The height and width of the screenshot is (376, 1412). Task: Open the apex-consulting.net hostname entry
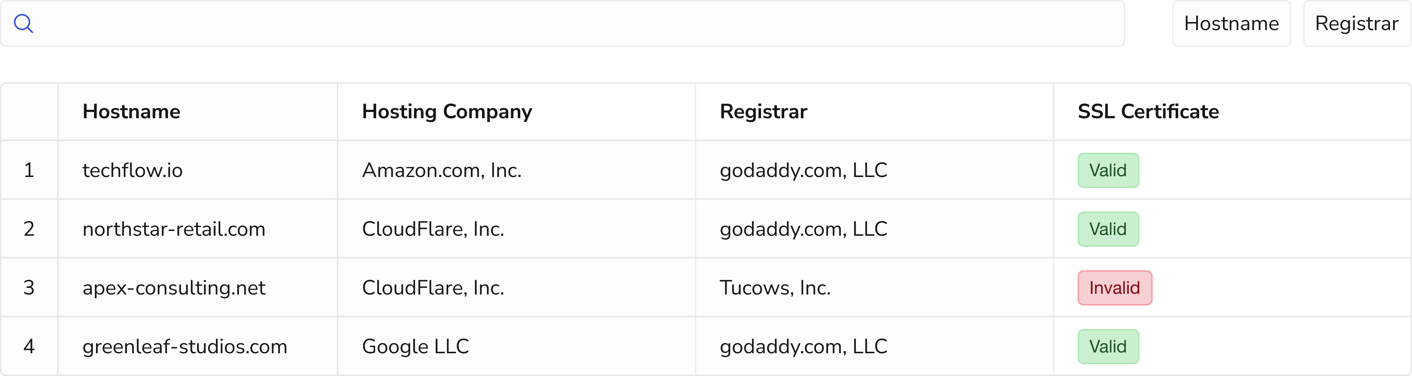coord(174,288)
